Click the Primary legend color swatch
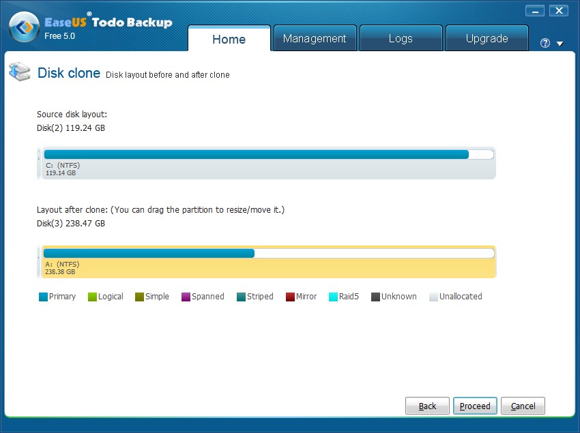This screenshot has height=433, width=580. [x=44, y=297]
